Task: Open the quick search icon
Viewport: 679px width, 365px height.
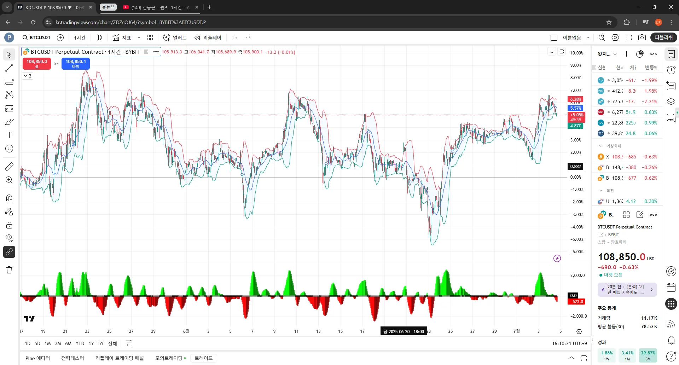Action: (x=602, y=37)
